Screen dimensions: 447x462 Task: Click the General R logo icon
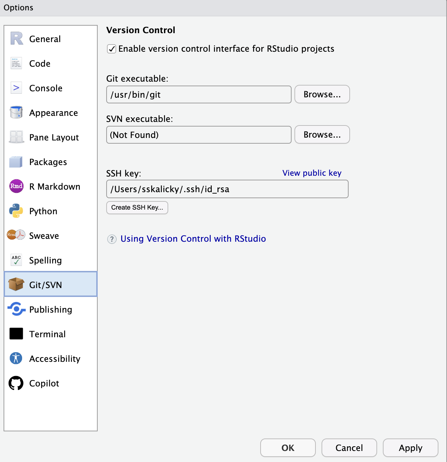pos(16,38)
